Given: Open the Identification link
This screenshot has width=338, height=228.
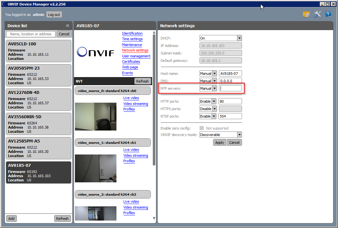Looking at the screenshot, I should tap(132, 33).
